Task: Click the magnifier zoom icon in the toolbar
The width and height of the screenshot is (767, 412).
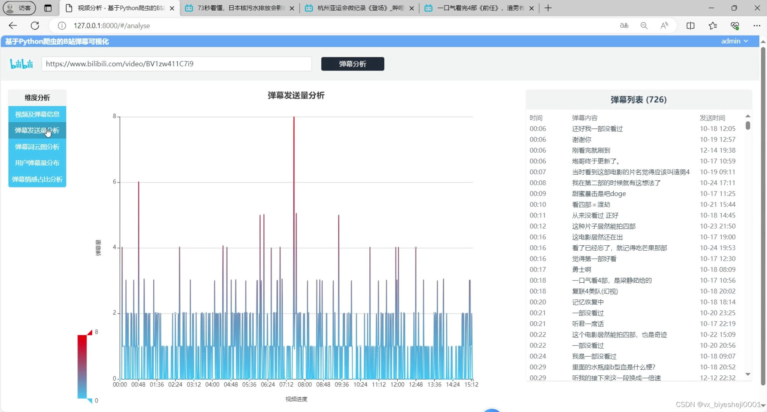Action: click(x=644, y=26)
